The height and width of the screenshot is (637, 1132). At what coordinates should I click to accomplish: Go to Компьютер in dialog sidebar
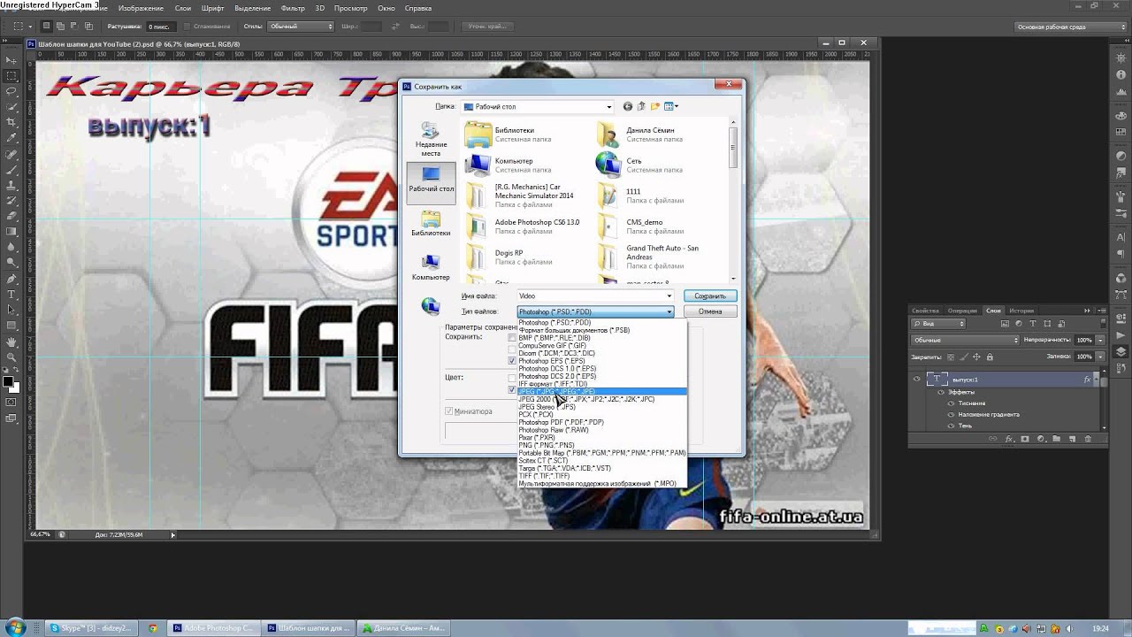(431, 266)
